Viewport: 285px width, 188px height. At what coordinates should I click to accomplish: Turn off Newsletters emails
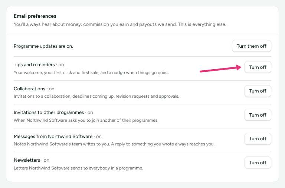point(258,162)
